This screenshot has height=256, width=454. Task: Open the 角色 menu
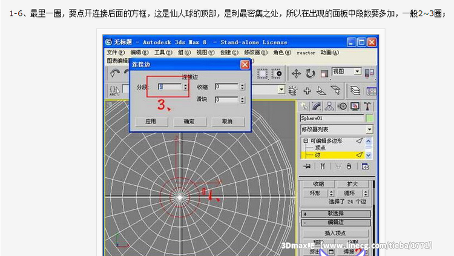coord(282,53)
